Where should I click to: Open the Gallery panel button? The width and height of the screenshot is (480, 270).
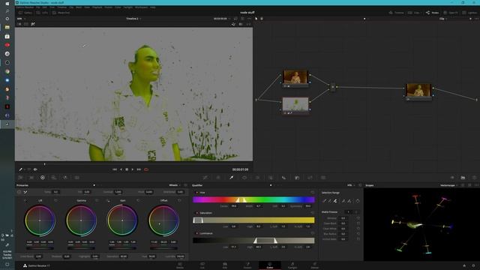(x=25, y=13)
